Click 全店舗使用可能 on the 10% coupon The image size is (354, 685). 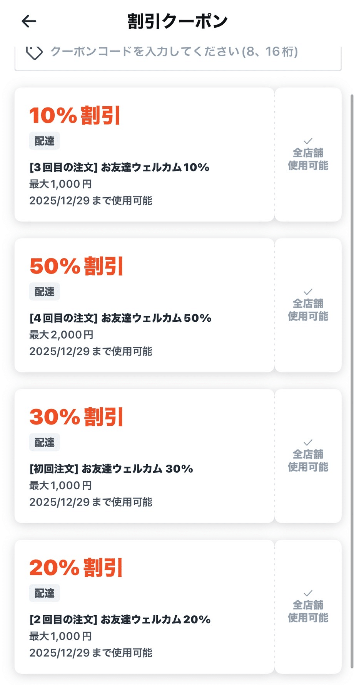click(x=308, y=159)
